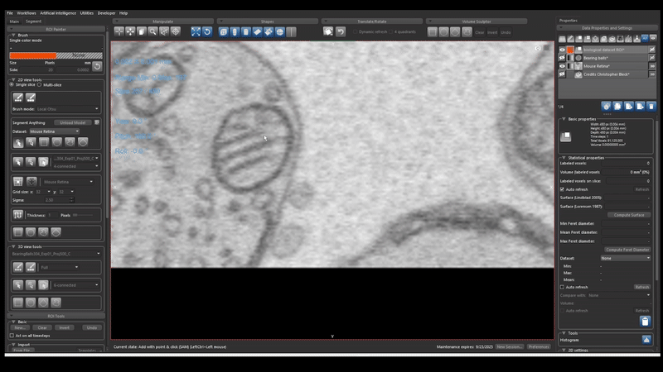
Task: Show the Credits Christopher Bleck layer
Action: [x=562, y=74]
